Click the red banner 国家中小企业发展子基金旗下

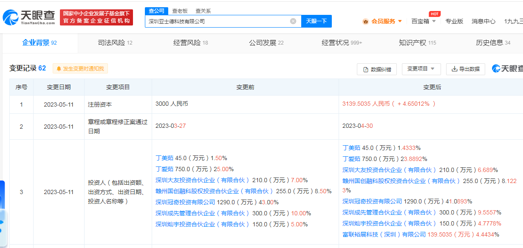click(x=96, y=17)
